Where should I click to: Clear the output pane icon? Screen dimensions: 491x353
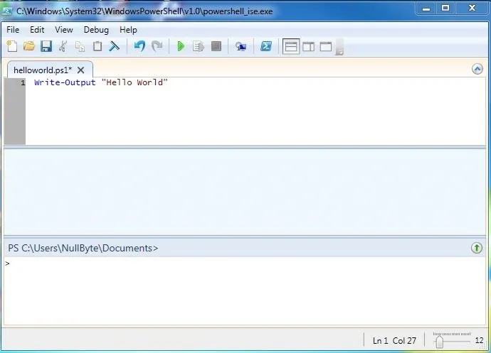[115, 46]
